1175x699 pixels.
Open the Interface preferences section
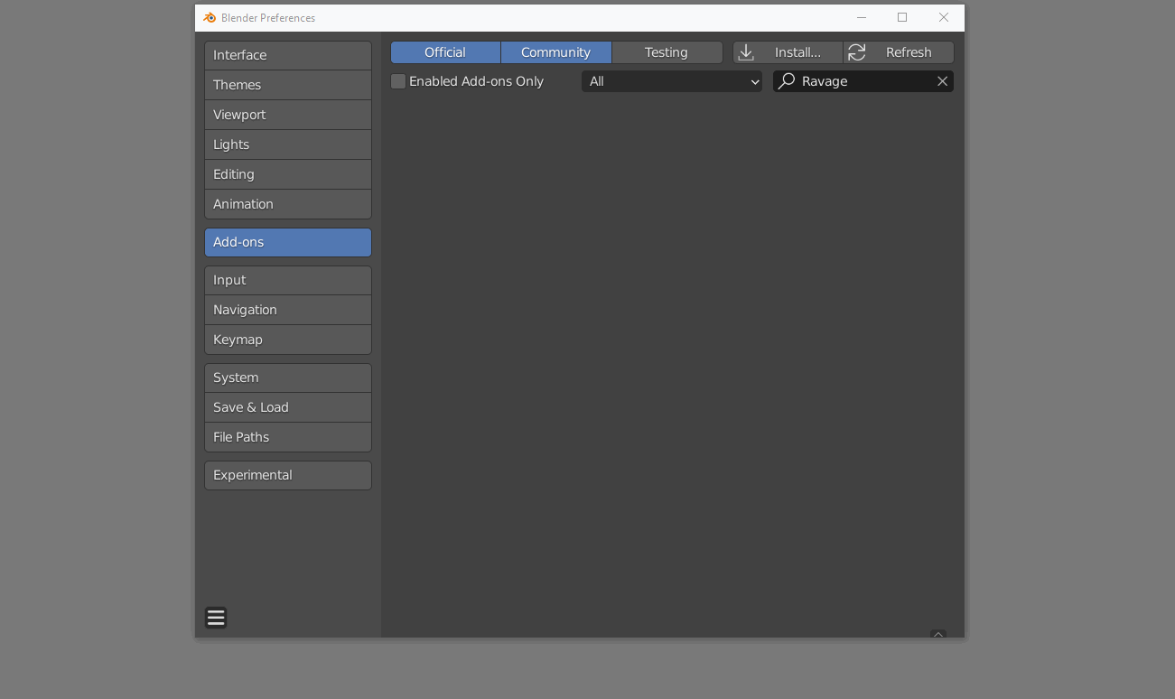pos(288,55)
